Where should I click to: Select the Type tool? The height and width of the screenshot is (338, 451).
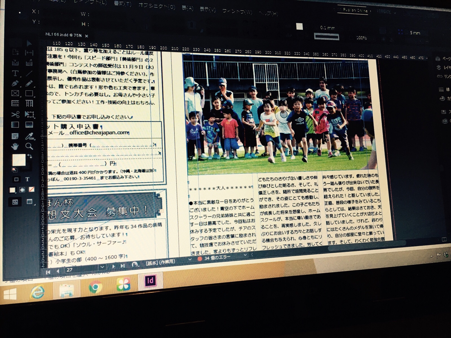click(15, 73)
